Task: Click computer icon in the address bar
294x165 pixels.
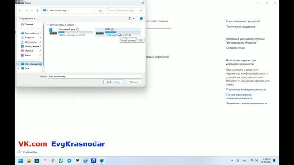Action: [45, 11]
